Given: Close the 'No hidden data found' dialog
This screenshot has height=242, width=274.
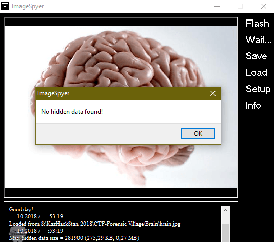Looking at the screenshot, I should coord(213,93).
